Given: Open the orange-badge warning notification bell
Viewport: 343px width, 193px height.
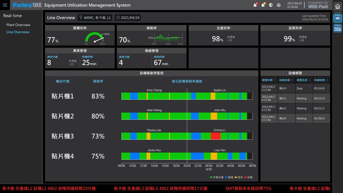Looking at the screenshot, I should [x=263, y=5].
